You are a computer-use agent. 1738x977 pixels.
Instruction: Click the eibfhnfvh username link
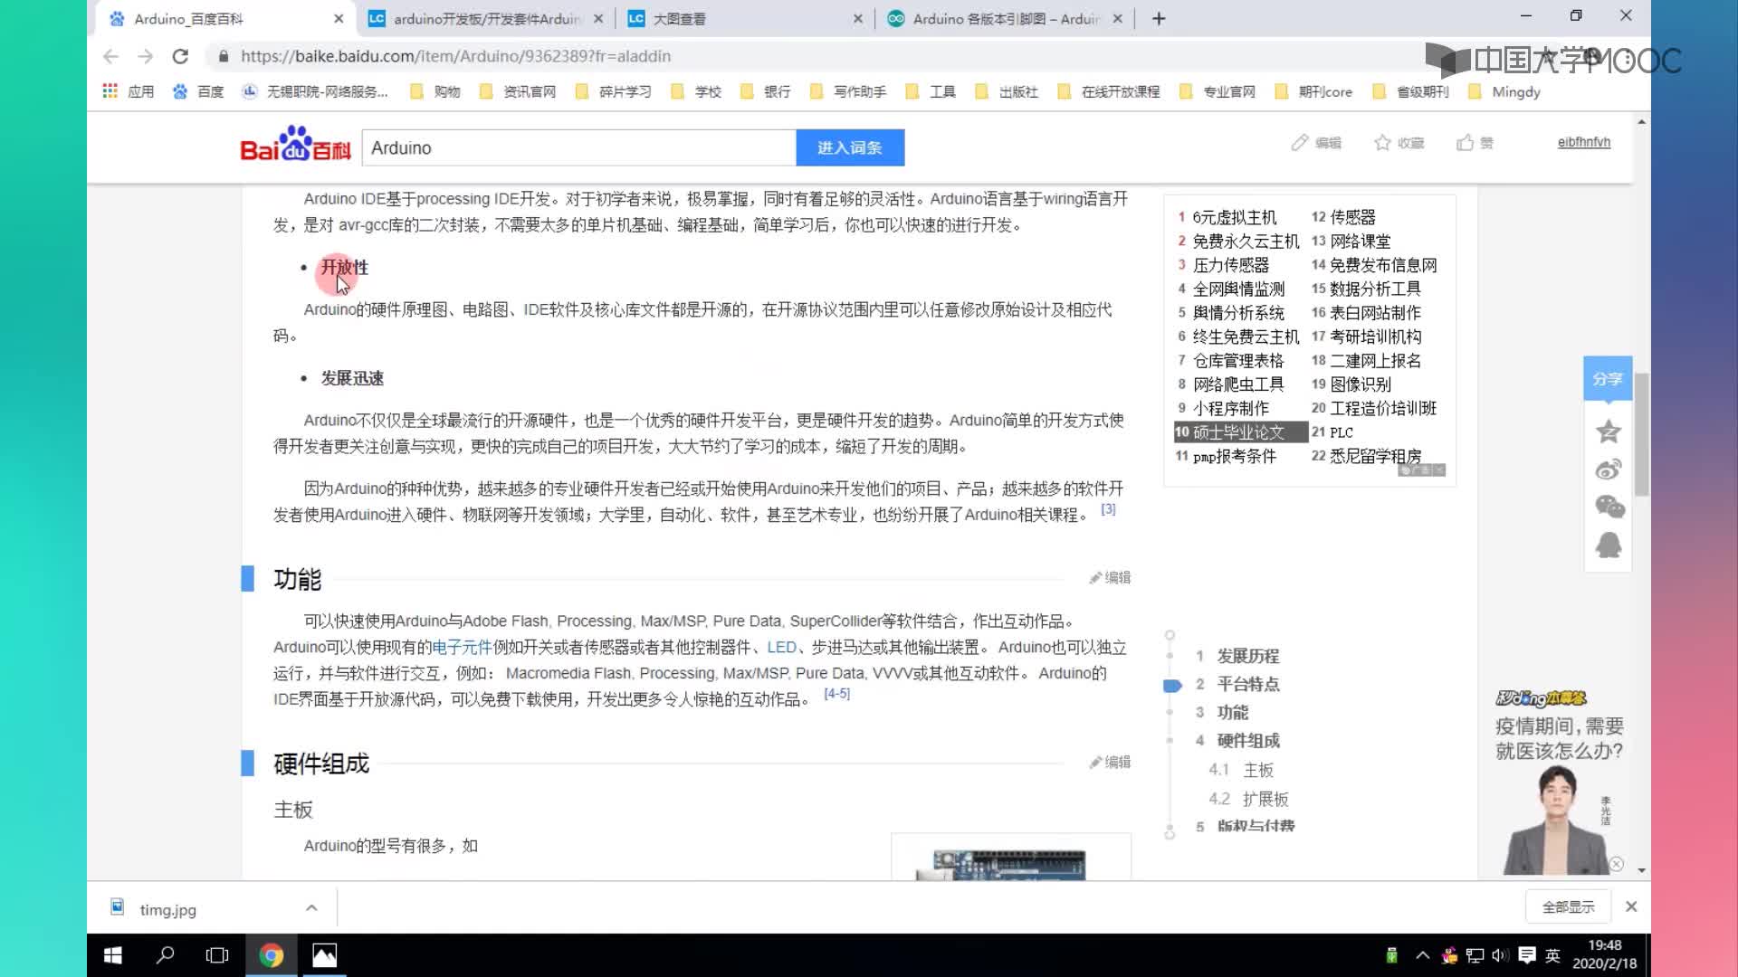(x=1583, y=142)
